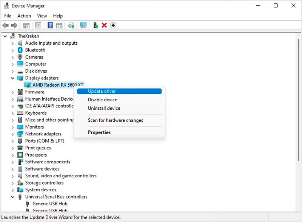The width and height of the screenshot is (302, 222).
Task: Expand the Processors category
Action: coord(12,155)
